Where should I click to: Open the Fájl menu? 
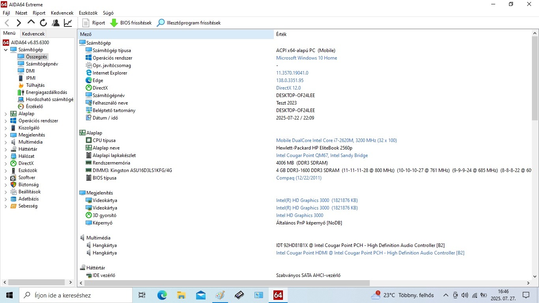(6, 13)
